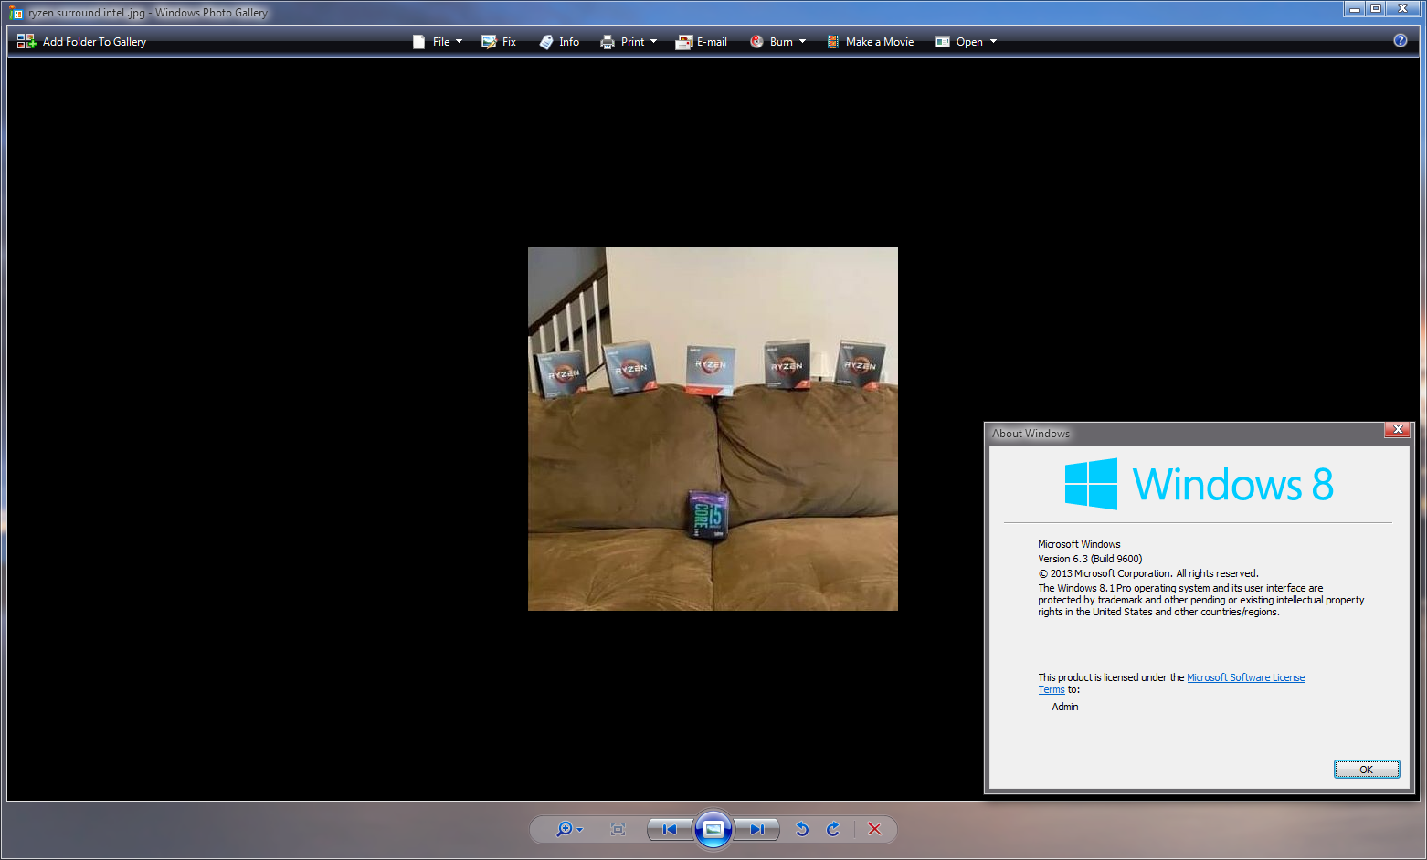1427x860 pixels.
Task: Rotate the photo counterclockwise
Action: tap(802, 829)
